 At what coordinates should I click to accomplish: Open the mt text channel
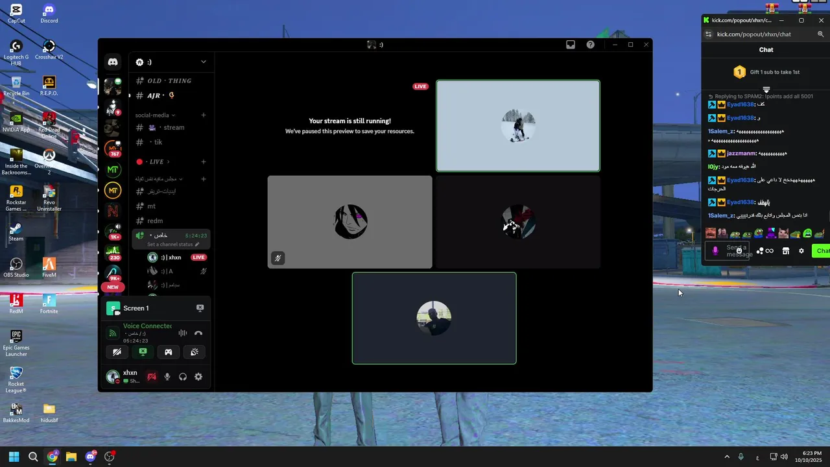coord(171,206)
